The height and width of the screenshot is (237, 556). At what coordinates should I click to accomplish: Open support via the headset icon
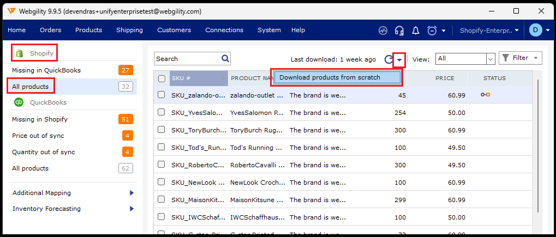399,31
